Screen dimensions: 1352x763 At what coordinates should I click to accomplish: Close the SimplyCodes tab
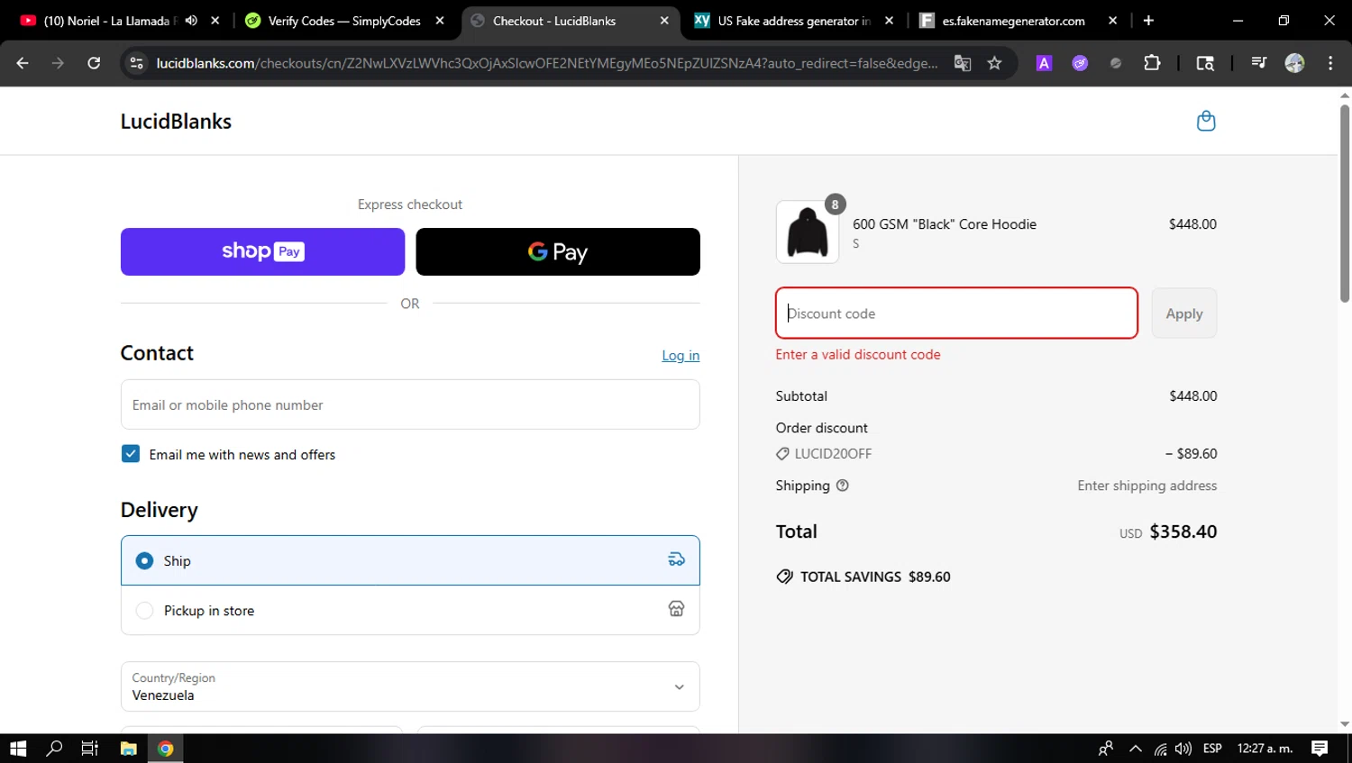tap(440, 20)
